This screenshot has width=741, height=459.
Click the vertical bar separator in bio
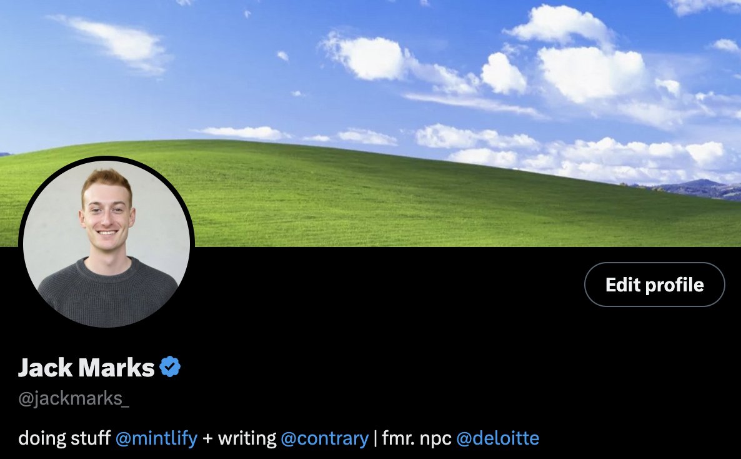pyautogui.click(x=375, y=438)
